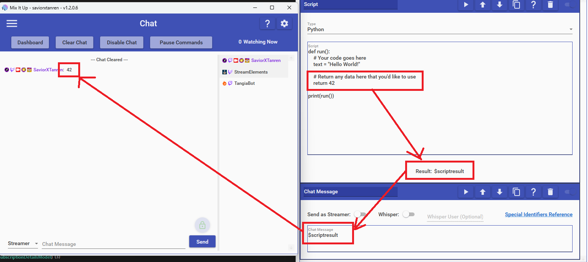The width and height of the screenshot is (588, 262).
Task: Toggle Send as Streamer switch
Action: [x=360, y=214]
